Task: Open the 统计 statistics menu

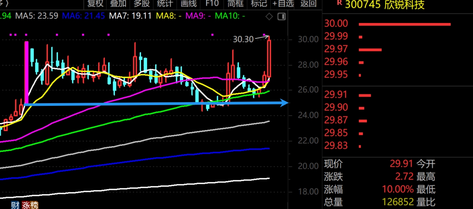Action: (x=165, y=4)
